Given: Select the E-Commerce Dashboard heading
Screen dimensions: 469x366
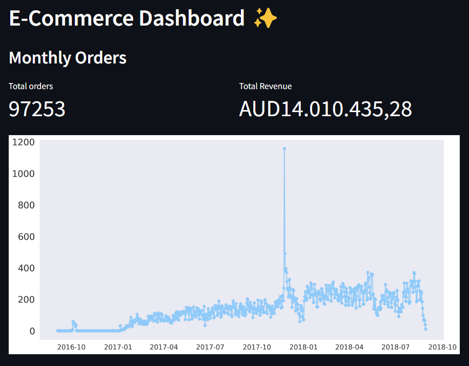Looking at the screenshot, I should pyautogui.click(x=127, y=18).
